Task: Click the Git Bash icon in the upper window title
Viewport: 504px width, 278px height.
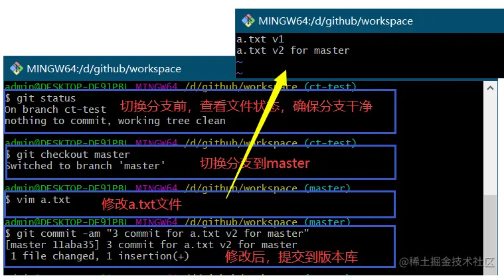Action: coord(248,21)
